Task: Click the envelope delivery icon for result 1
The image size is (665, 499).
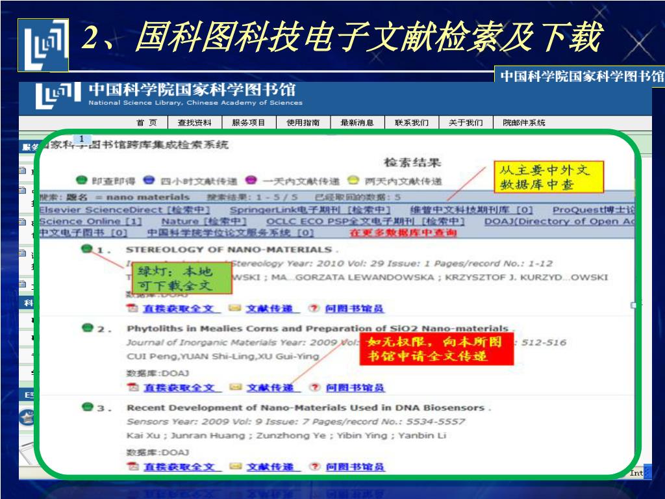Action: (x=234, y=308)
